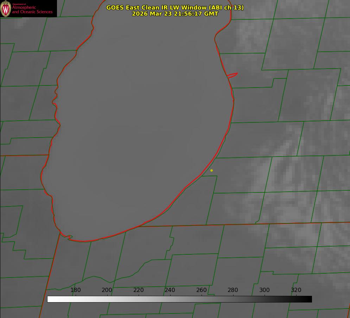Click the black right end of the colorbar
The image size is (350, 318).
point(309,299)
